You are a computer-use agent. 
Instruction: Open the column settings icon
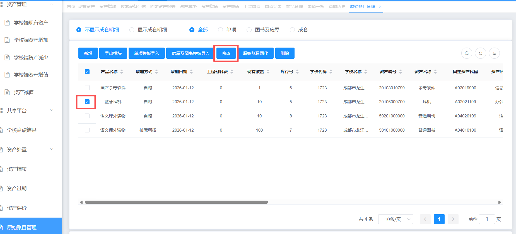click(494, 53)
